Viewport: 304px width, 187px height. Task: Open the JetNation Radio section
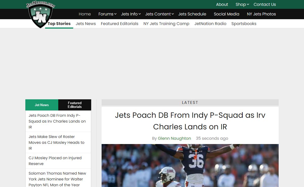pos(210,24)
